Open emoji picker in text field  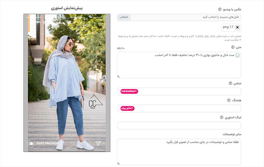237,56
